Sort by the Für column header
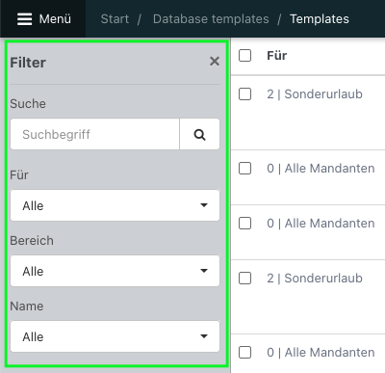385x373 pixels. pyautogui.click(x=277, y=55)
